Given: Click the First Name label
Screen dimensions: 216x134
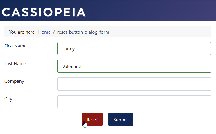Looking at the screenshot, I should (15, 46).
